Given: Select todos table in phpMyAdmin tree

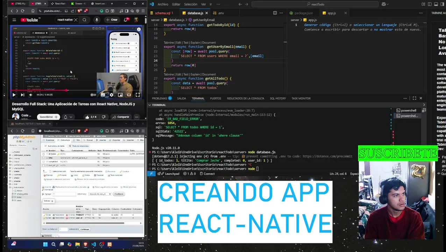Looking at the screenshot, I should click(19, 197).
